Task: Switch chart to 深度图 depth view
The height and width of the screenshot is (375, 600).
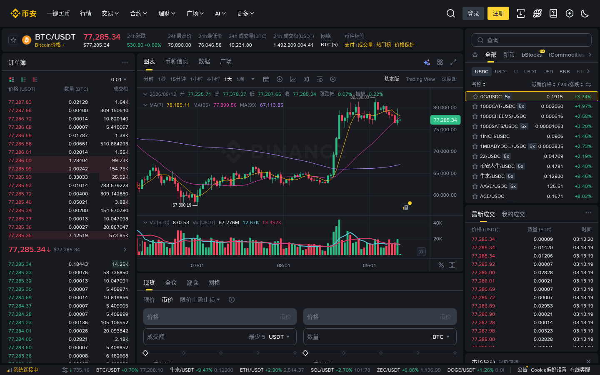Action: coord(449,79)
